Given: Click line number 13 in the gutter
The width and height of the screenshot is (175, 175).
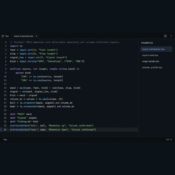Looking at the screenshot, I should (x=5, y=88).
